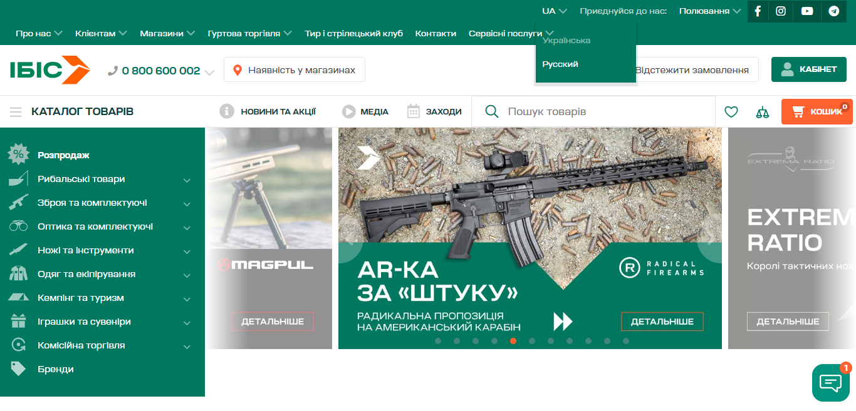Click the Рибальські товари fishing icon

pyautogui.click(x=18, y=179)
